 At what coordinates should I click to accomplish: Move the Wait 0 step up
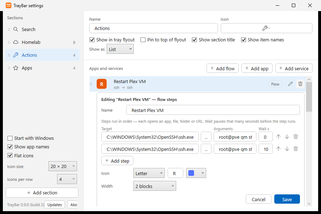(279, 137)
